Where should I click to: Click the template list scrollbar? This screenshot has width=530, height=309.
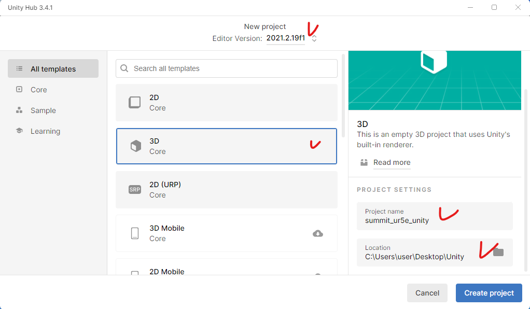[x=343, y=96]
